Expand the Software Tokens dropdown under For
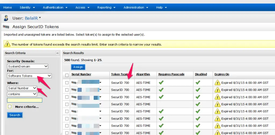 pyautogui.click(x=30, y=76)
